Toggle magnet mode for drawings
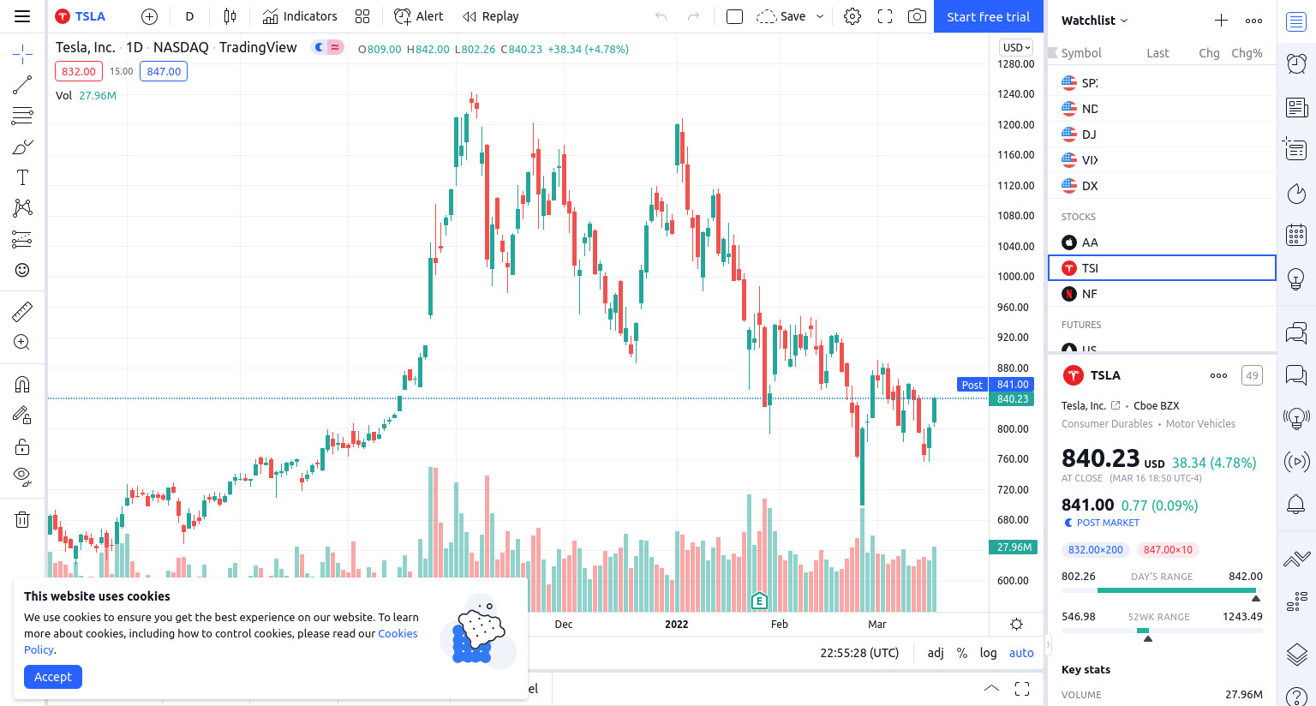1316x706 pixels. [x=22, y=385]
